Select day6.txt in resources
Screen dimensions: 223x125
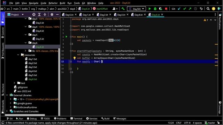tap(32, 79)
